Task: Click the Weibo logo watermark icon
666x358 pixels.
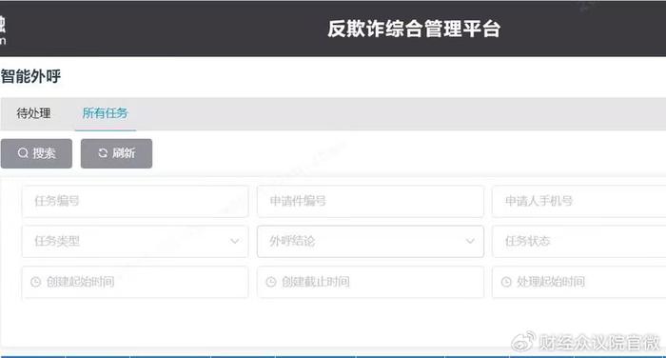Action: [523, 342]
